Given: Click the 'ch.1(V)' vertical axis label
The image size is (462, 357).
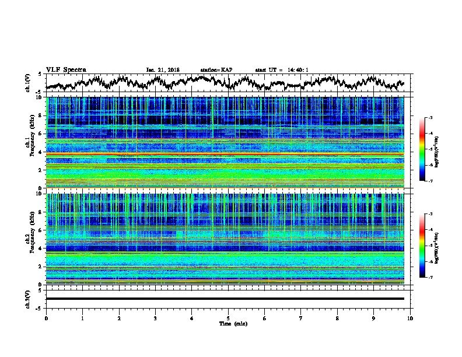Looking at the screenshot, I should [28, 83].
